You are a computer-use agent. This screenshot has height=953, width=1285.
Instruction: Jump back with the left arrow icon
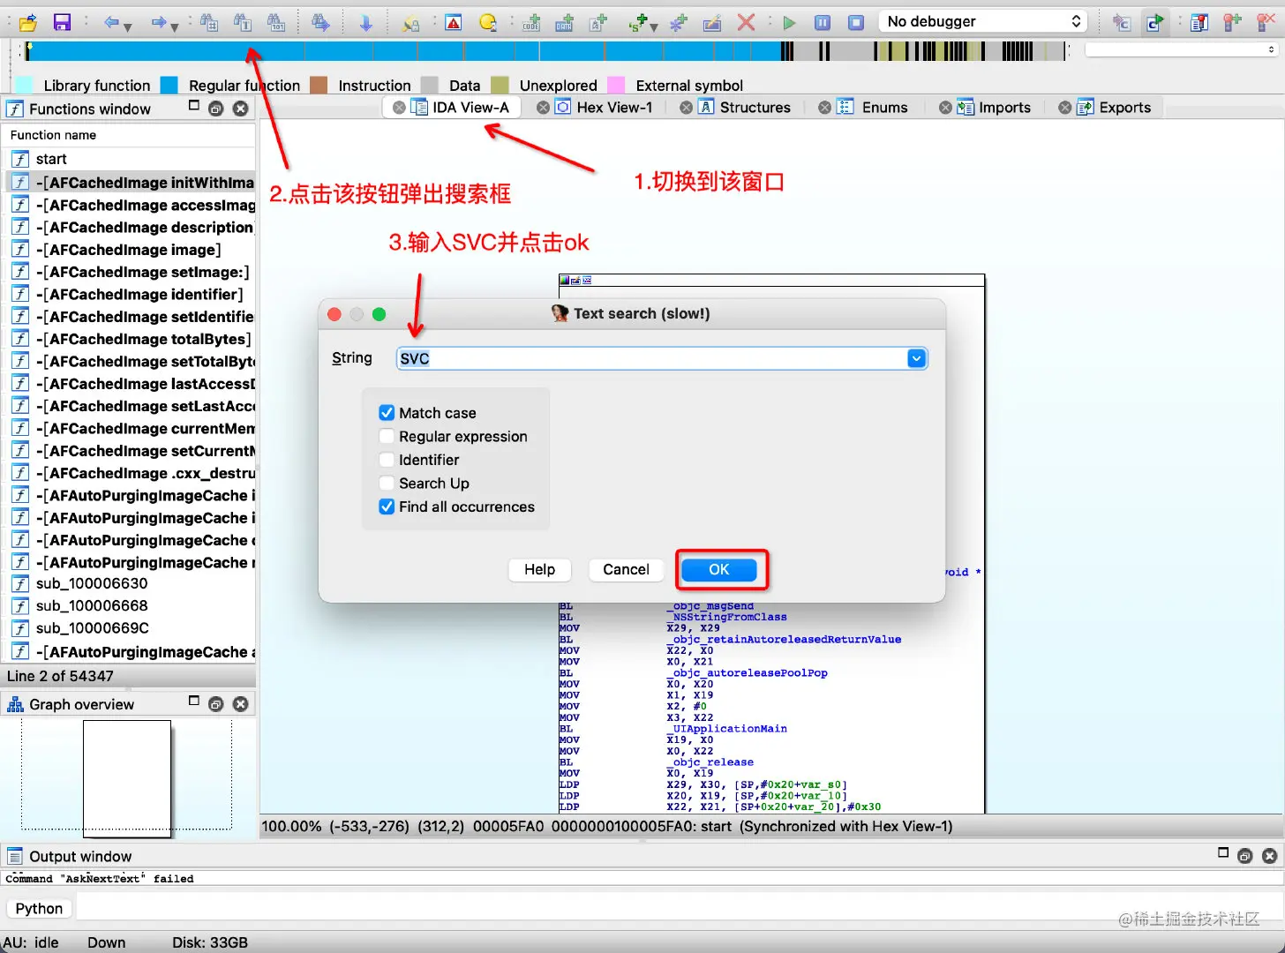tap(111, 22)
